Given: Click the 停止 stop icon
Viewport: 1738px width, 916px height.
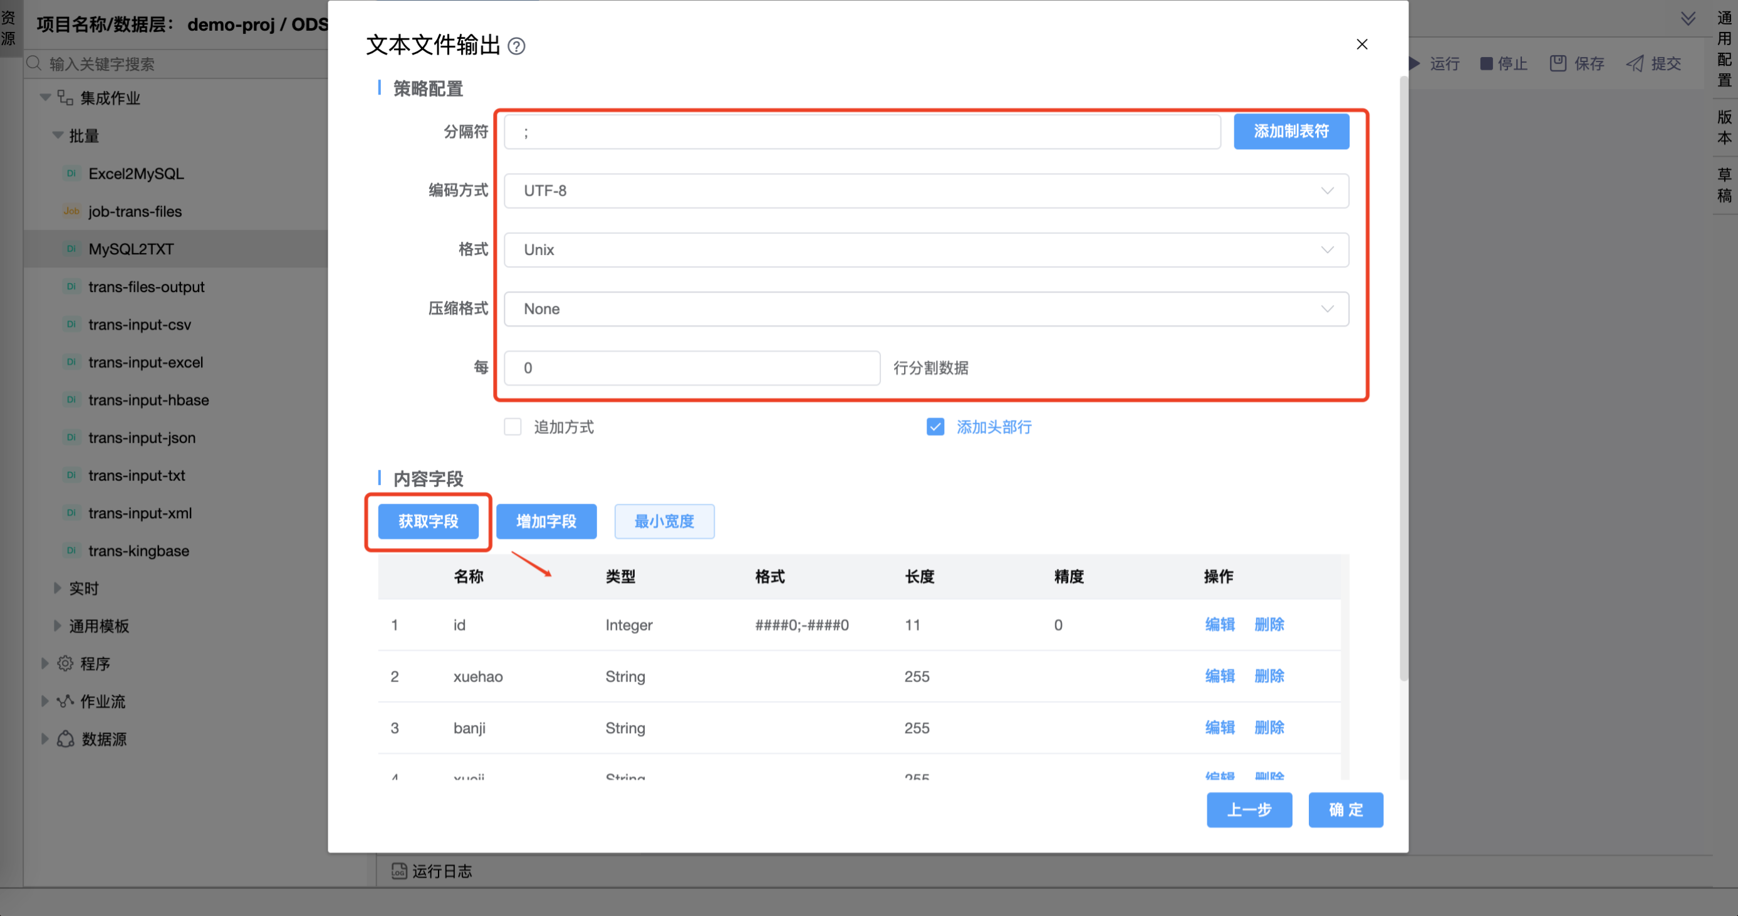Looking at the screenshot, I should click(1486, 63).
